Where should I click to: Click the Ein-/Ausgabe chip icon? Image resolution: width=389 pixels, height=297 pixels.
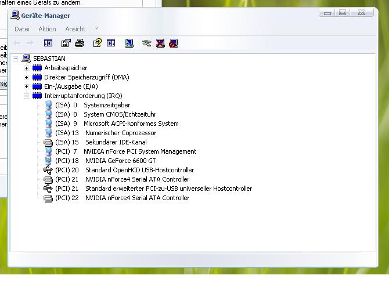[x=37, y=86]
